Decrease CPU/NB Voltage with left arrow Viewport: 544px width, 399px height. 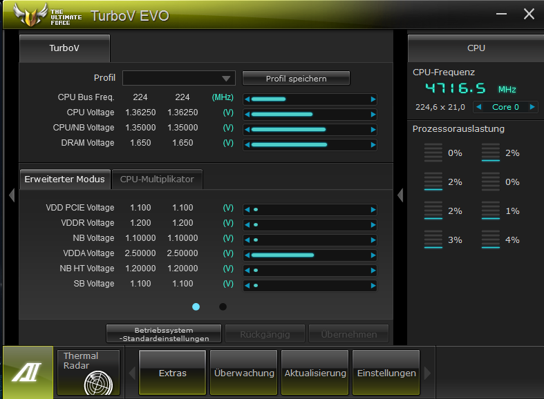tap(247, 130)
